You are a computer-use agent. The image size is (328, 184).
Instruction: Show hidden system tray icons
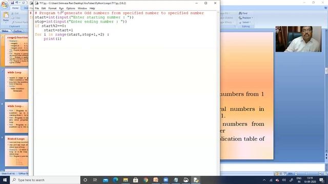[x=264, y=180]
